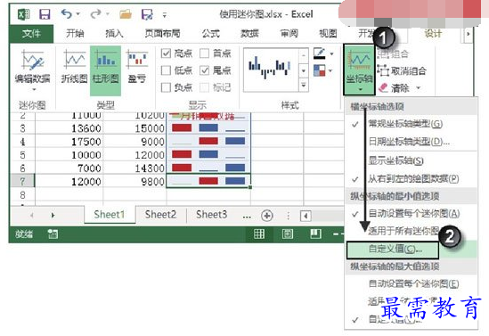Click the 取消组合 ungroup button
The image size is (489, 336).
coord(402,70)
